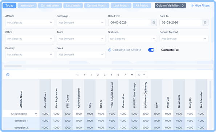
Task: Click the horizontal scrollbar thumb above the table
Action: pyautogui.click(x=13, y=66)
